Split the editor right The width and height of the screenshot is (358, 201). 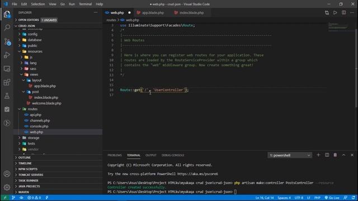343,13
